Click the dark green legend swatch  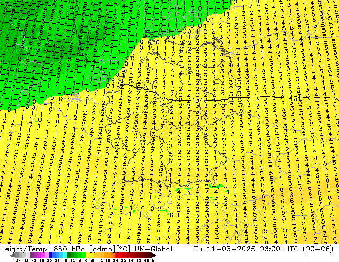tap(68, 255)
